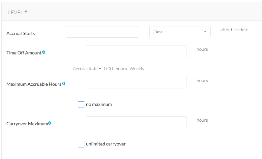Screen dimensions: 262x159
Task: Click the Maximum Accruable Hours info icon
Action: [64, 83]
